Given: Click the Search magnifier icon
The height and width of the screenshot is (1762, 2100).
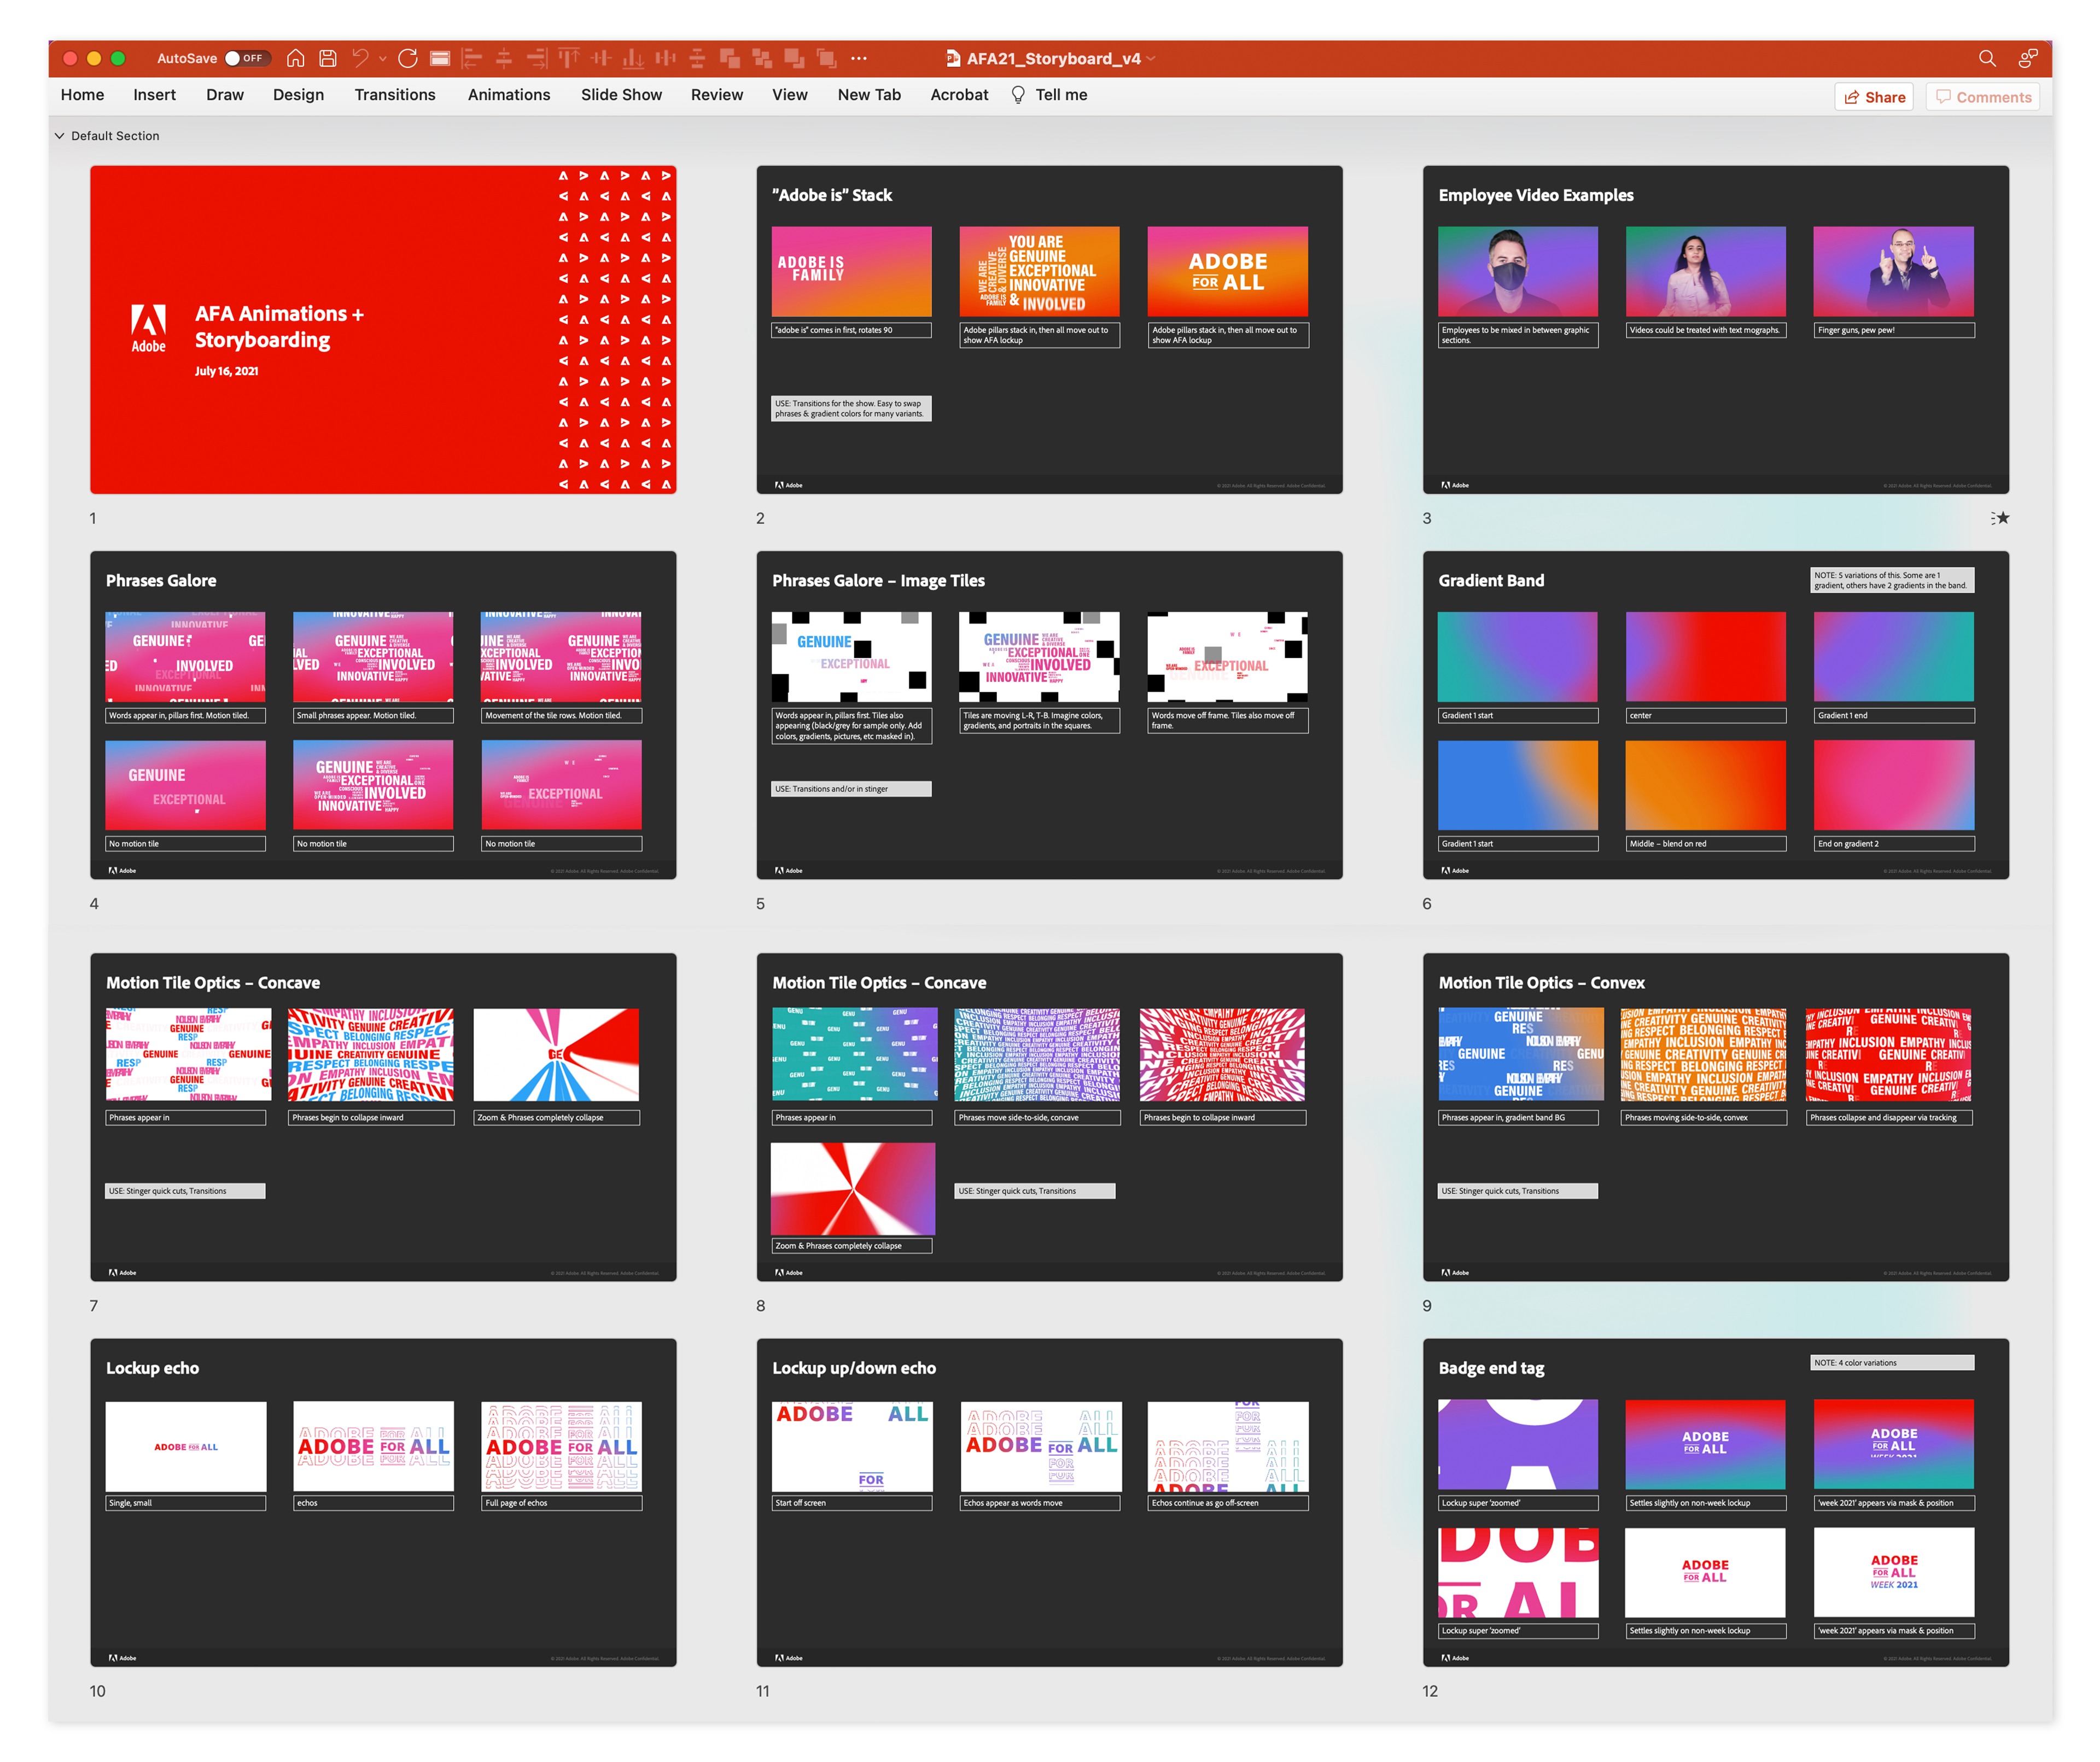Looking at the screenshot, I should tap(1987, 58).
